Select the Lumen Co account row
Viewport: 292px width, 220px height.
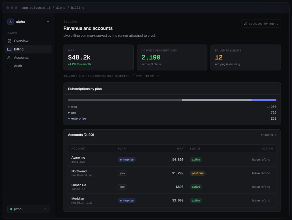[172, 187]
